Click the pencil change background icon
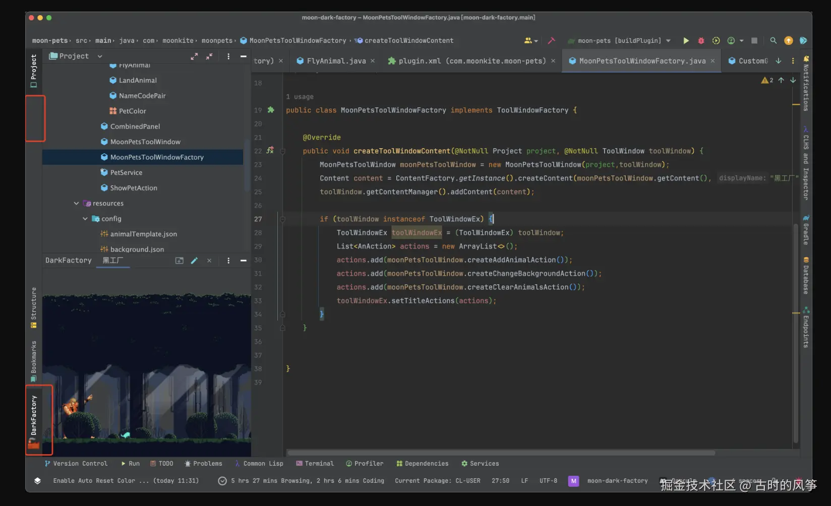This screenshot has width=831, height=506. (x=194, y=261)
